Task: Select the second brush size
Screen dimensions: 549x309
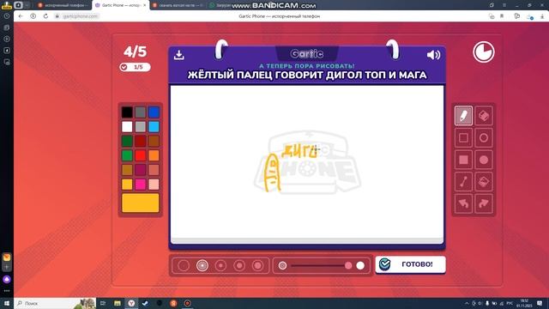Action: 202,265
